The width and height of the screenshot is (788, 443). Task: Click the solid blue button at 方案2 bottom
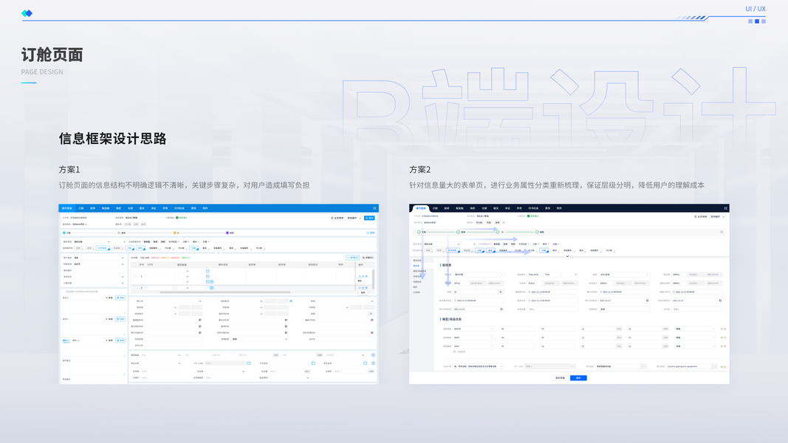[578, 378]
